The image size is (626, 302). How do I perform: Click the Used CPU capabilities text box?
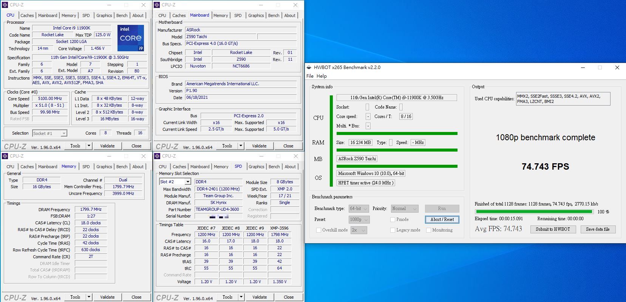[563, 99]
